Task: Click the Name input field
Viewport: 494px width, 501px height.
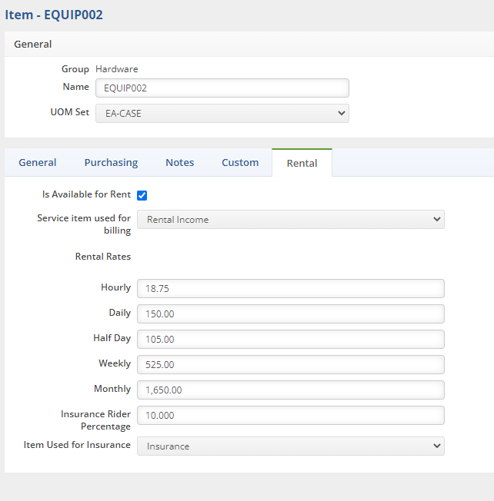Action: [222, 88]
